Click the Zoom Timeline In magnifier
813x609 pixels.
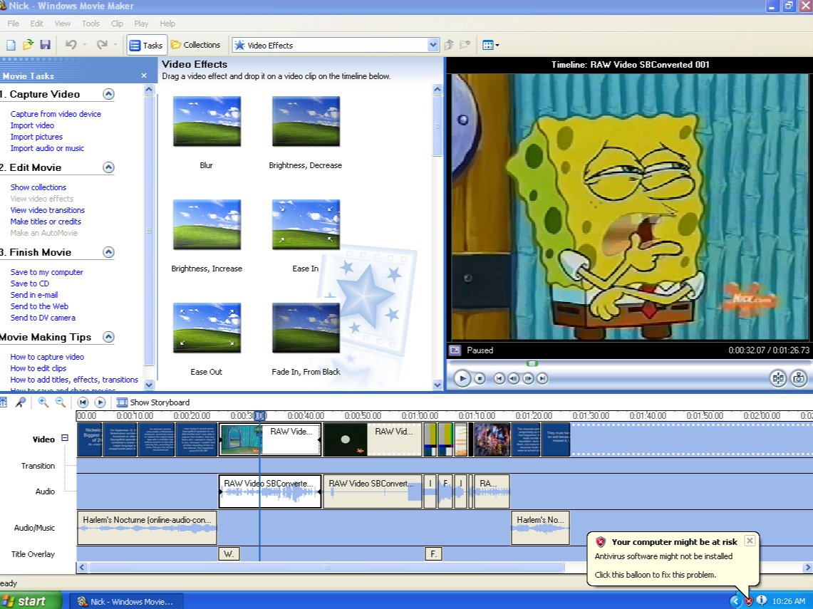43,402
